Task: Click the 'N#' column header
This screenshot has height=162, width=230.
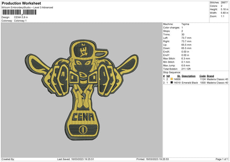Action: coord(168,76)
